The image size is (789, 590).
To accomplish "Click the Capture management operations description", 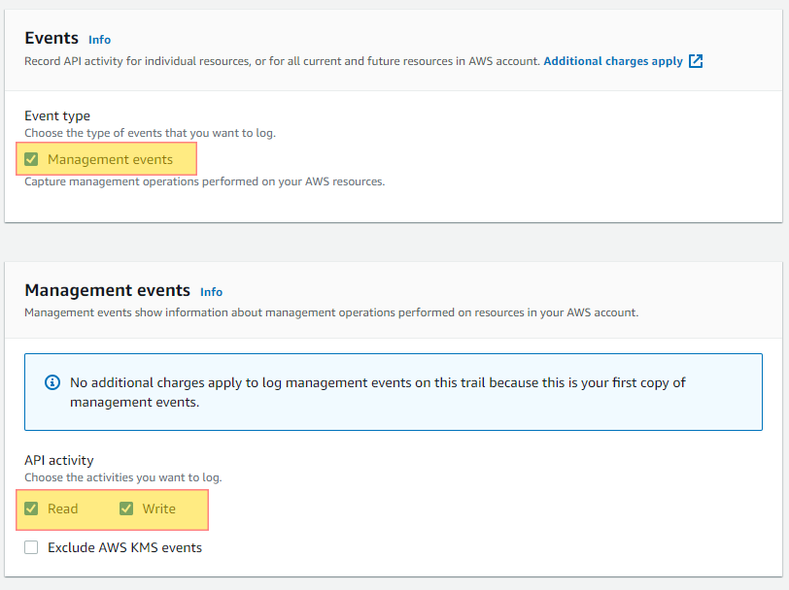I will (x=204, y=181).
